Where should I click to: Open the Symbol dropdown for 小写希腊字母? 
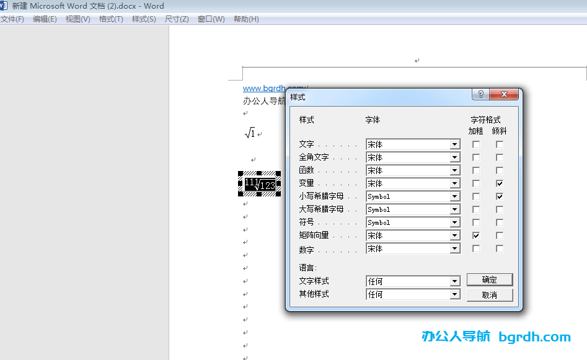454,196
